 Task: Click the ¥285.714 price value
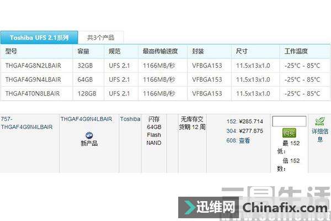click(251, 122)
